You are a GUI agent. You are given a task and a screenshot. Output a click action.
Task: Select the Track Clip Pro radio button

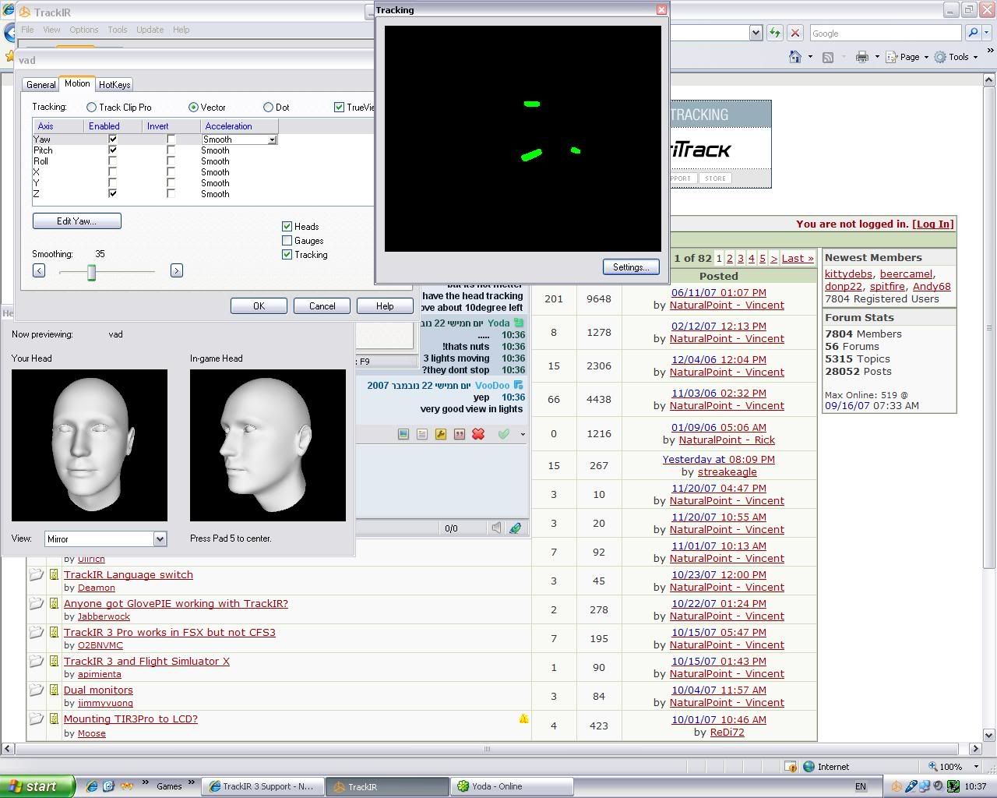(92, 108)
